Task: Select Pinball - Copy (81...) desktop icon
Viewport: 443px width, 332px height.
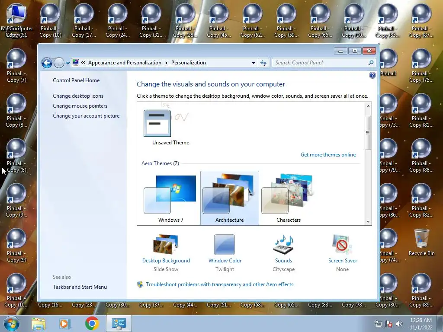Action: [421, 110]
